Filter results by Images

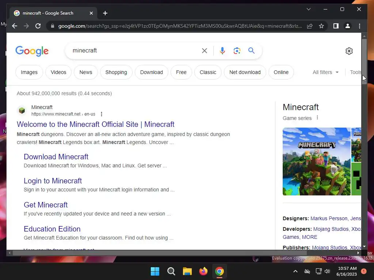[x=29, y=72]
